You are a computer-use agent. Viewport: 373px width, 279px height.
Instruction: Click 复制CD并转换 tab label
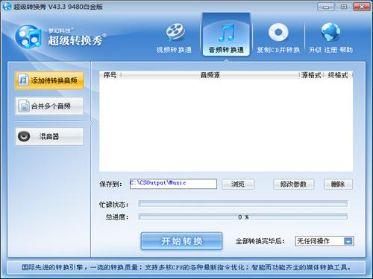pyautogui.click(x=278, y=50)
